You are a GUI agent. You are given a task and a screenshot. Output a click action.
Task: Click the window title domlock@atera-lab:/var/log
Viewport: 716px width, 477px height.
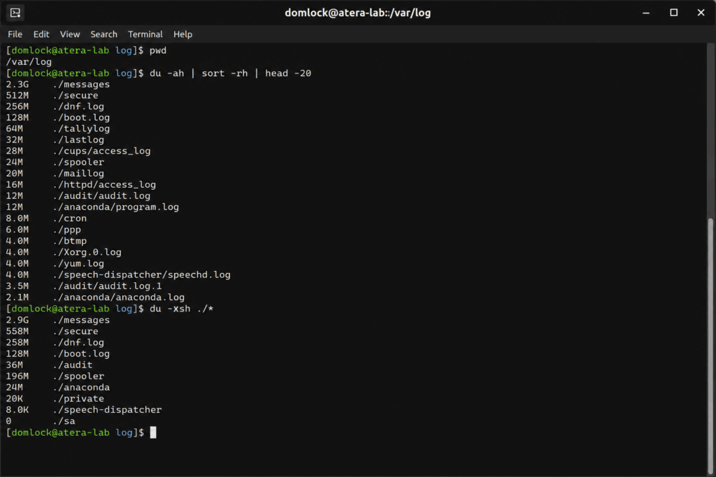[x=357, y=13]
